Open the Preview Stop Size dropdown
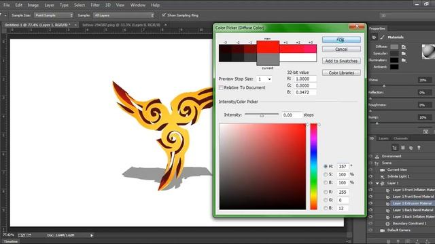Screen dimensions: 435x244 pos(264,79)
